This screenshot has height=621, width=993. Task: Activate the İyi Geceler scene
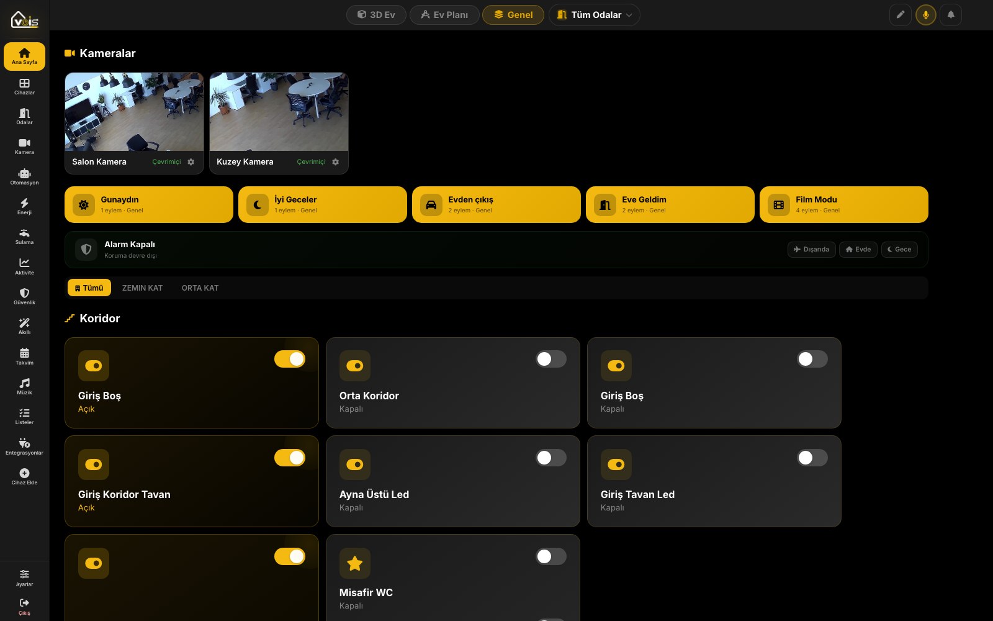point(323,204)
